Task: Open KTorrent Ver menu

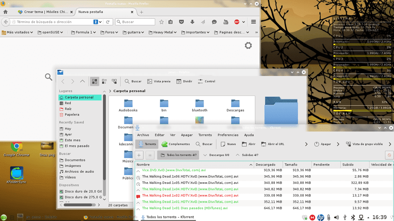Action: pyautogui.click(x=172, y=135)
